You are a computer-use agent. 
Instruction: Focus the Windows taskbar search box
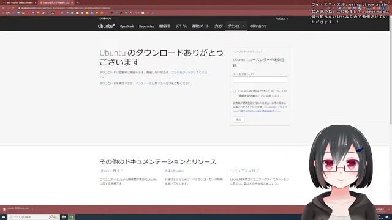[x=34, y=217]
